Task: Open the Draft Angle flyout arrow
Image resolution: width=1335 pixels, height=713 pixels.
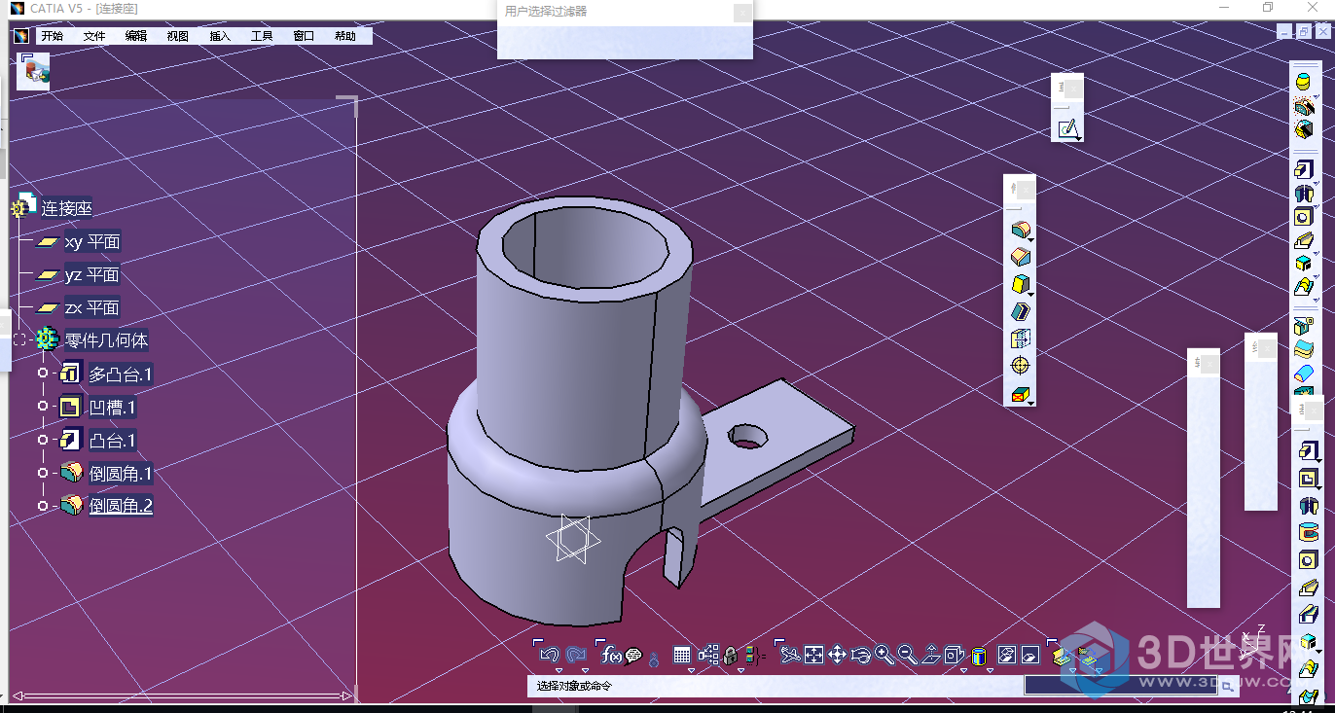Action: tap(1031, 294)
